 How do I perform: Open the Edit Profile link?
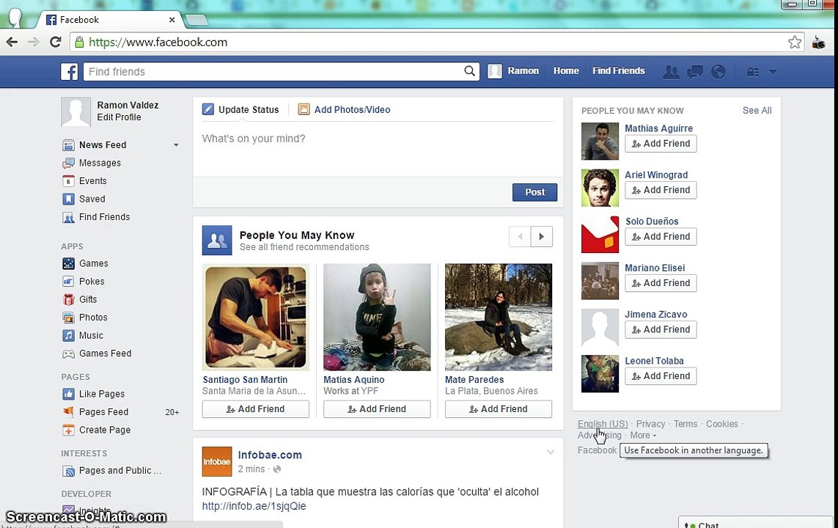(x=119, y=117)
